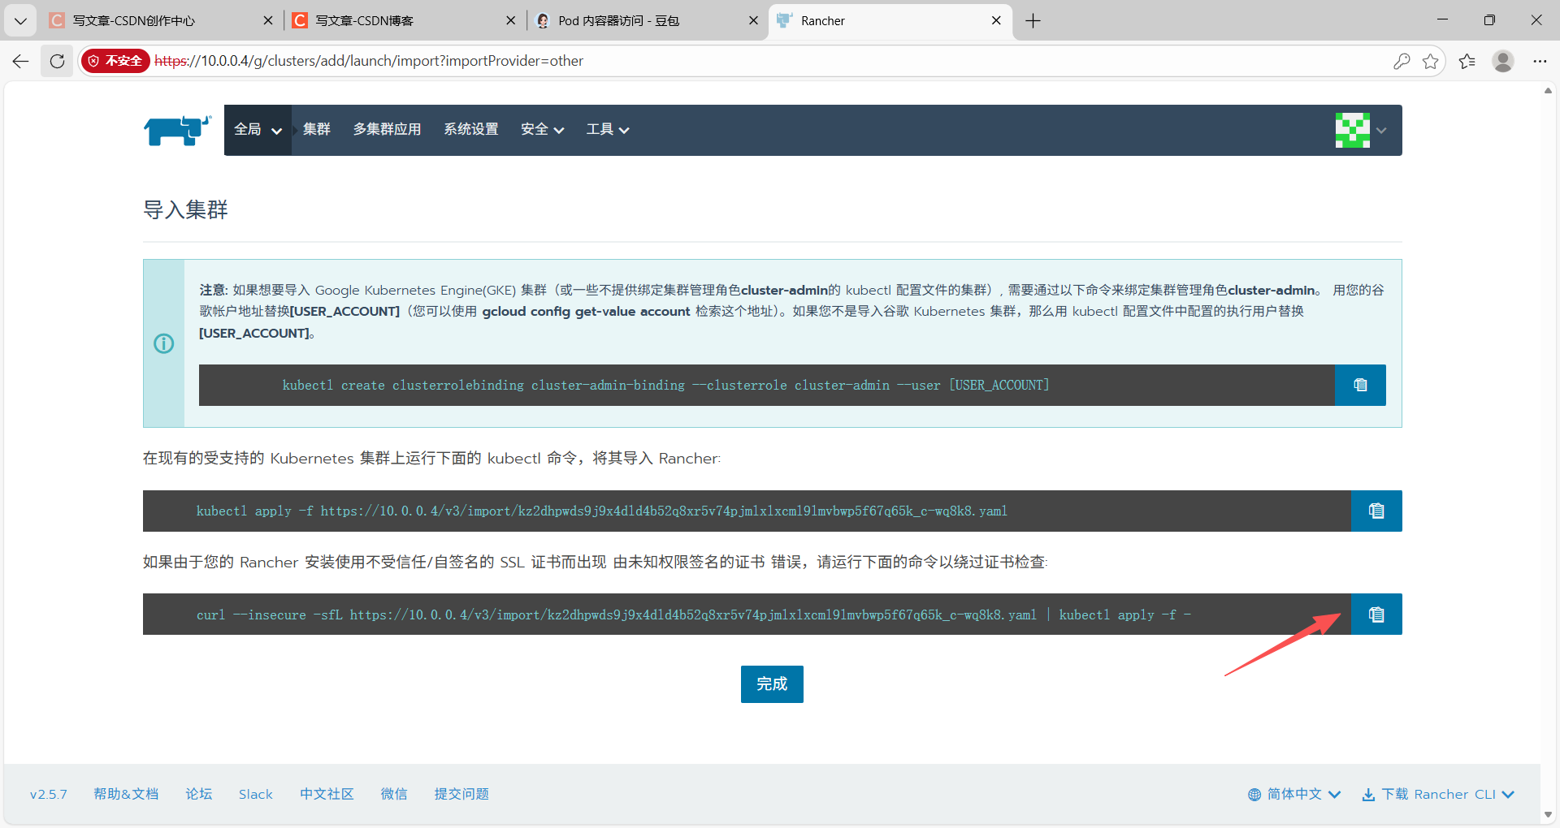Open Slack link in footer

click(256, 795)
